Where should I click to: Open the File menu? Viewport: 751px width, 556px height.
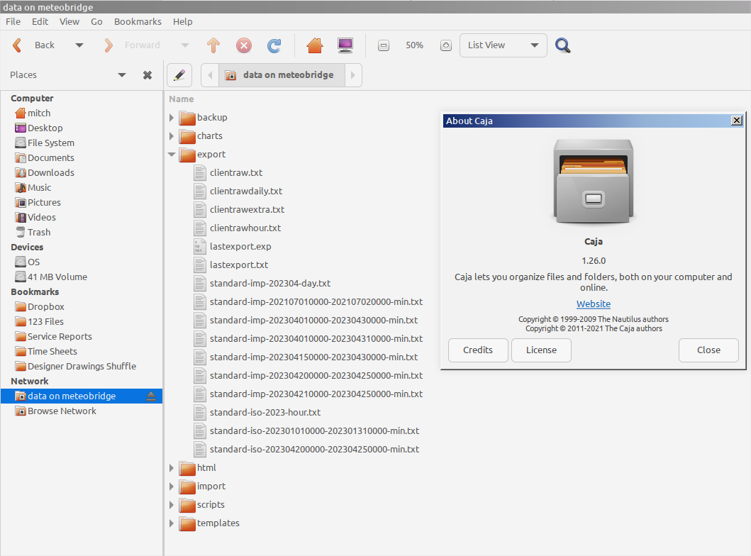coord(13,21)
